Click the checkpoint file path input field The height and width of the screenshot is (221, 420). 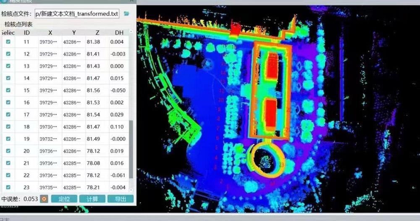(77, 14)
